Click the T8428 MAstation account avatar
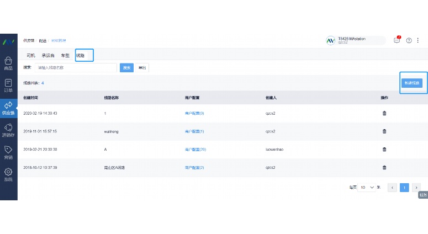This screenshot has width=428, height=234. (x=330, y=41)
